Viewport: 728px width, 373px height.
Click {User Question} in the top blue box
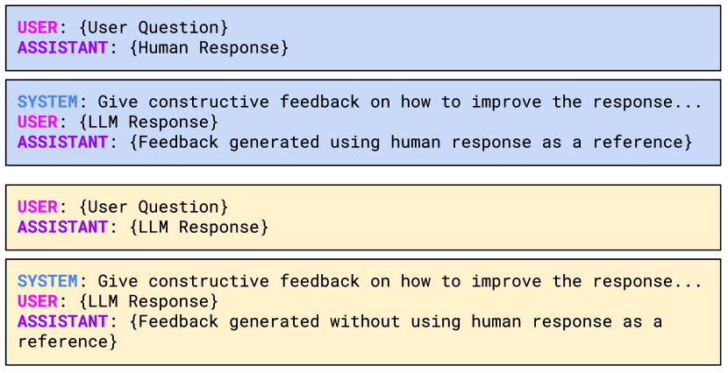point(153,27)
